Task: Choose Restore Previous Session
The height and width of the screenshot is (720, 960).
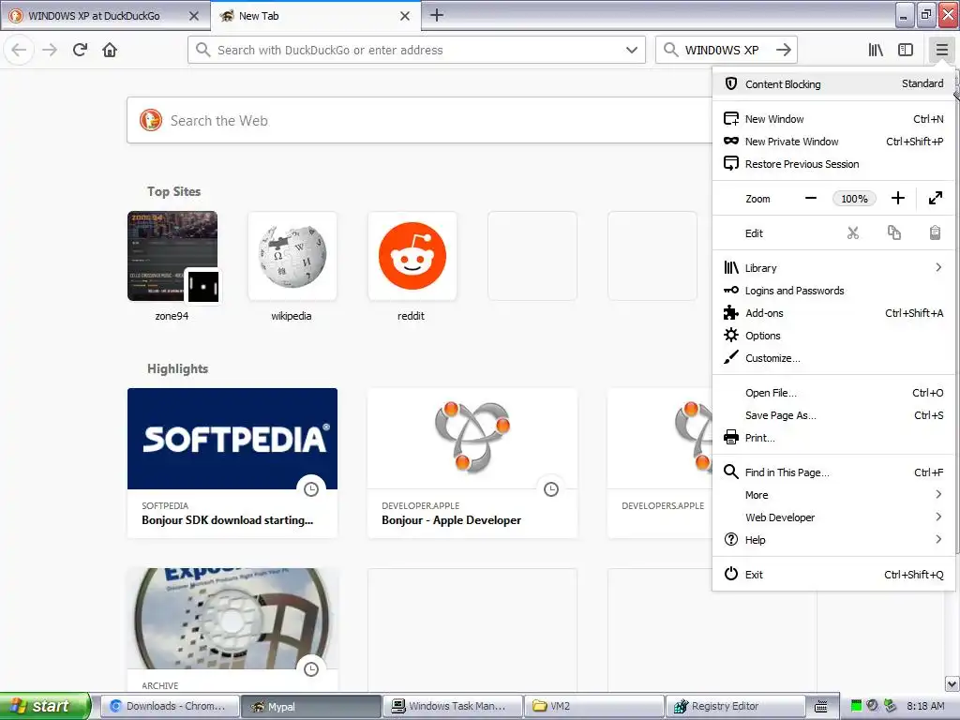Action: click(833, 164)
